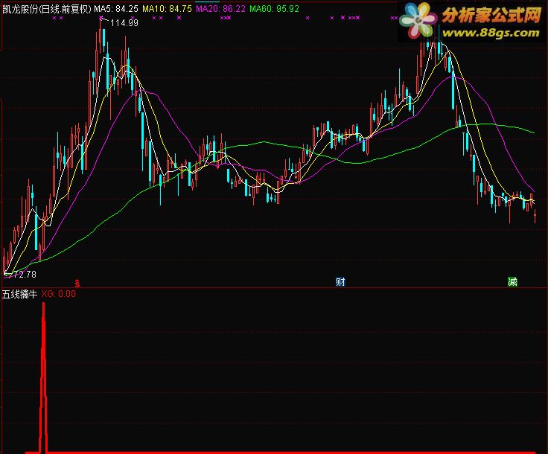Click the 114.99 high price label

coord(124,23)
